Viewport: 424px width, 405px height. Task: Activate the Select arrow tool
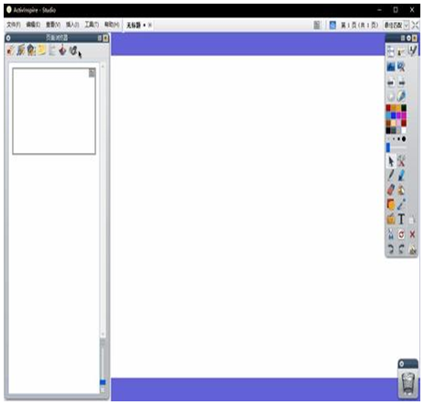391,161
